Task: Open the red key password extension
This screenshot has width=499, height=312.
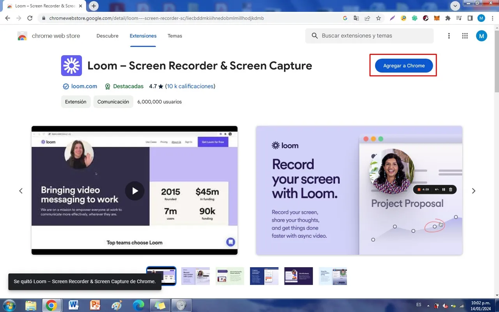Action: pyautogui.click(x=426, y=18)
